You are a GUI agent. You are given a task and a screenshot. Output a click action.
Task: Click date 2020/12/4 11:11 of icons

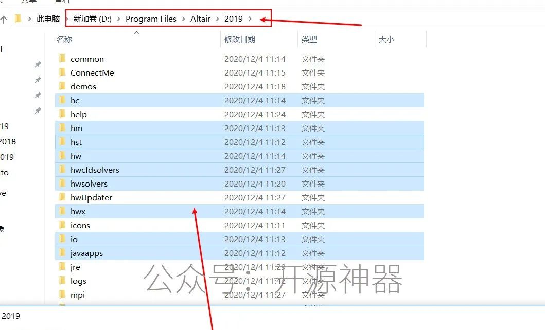point(255,226)
